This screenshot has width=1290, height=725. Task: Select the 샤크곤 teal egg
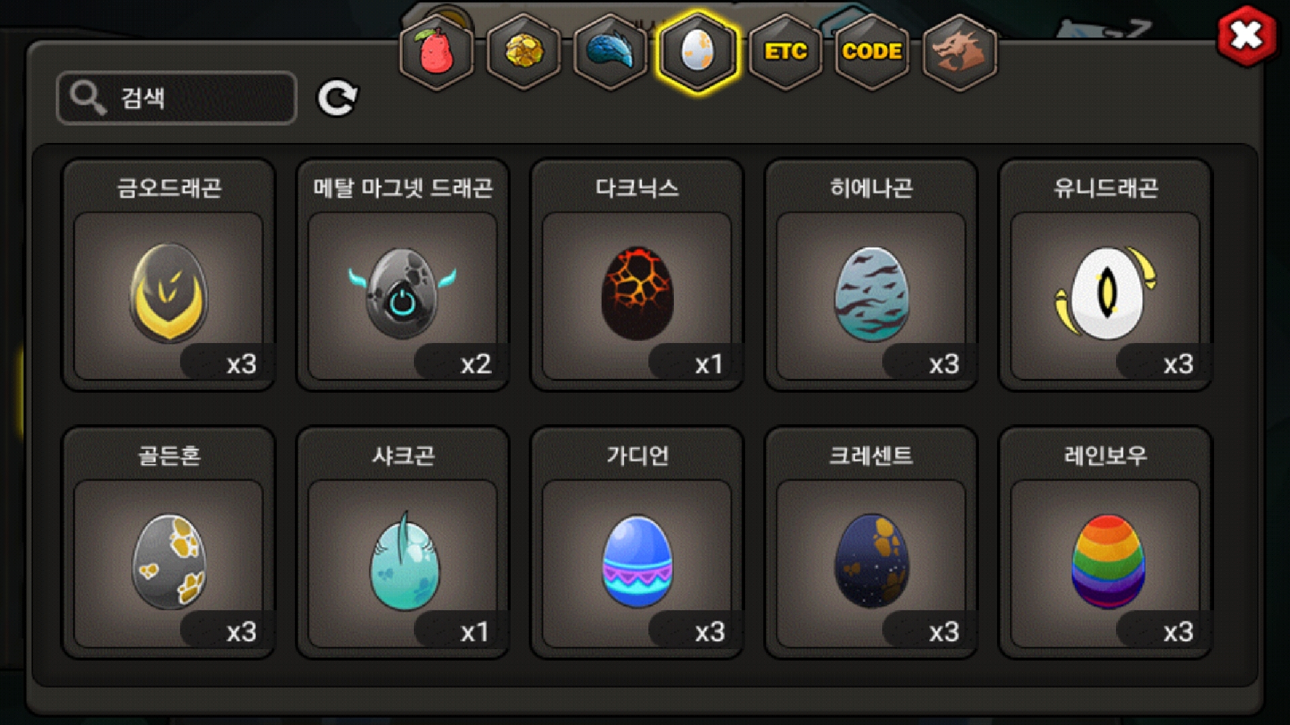(x=403, y=542)
